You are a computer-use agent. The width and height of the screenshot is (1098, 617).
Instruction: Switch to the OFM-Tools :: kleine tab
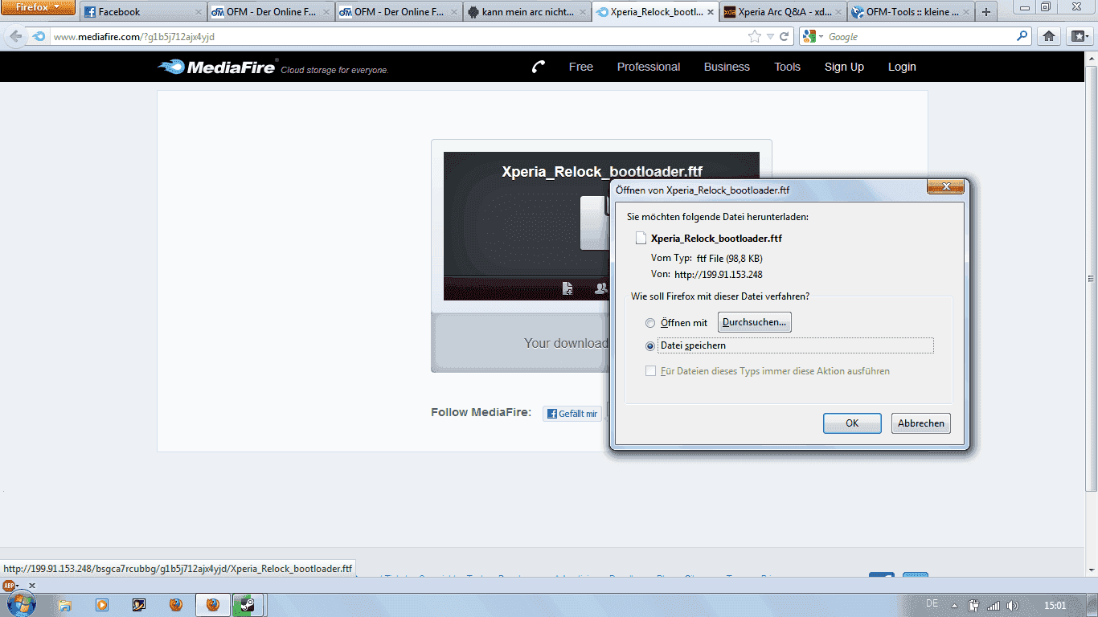coord(910,12)
